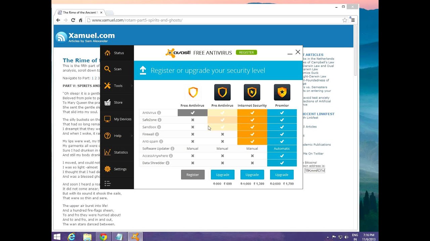This screenshot has height=241, width=430.
Task: Open File Explorer from taskbar
Action: (x=87, y=237)
